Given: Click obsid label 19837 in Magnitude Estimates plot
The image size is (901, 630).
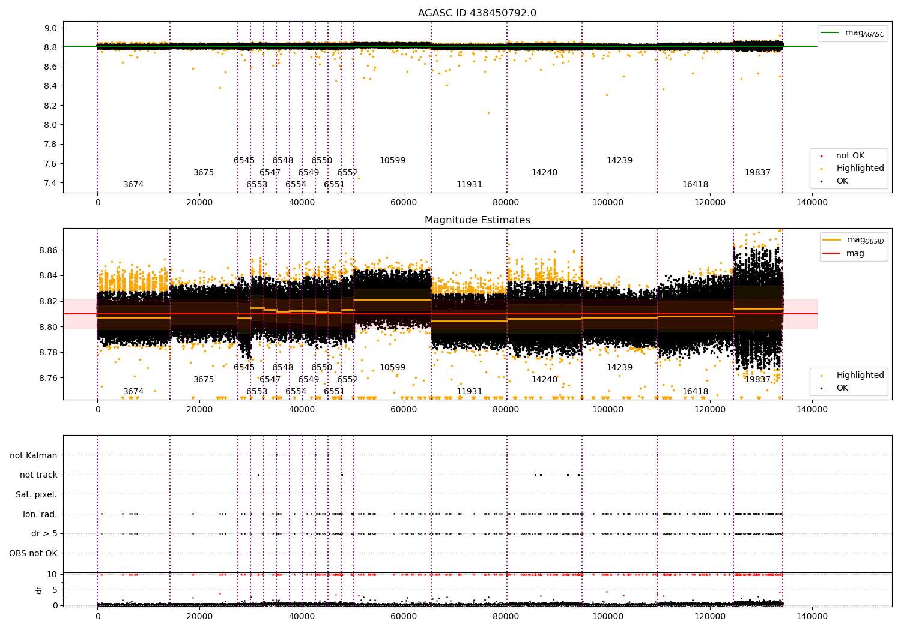Looking at the screenshot, I should [757, 380].
